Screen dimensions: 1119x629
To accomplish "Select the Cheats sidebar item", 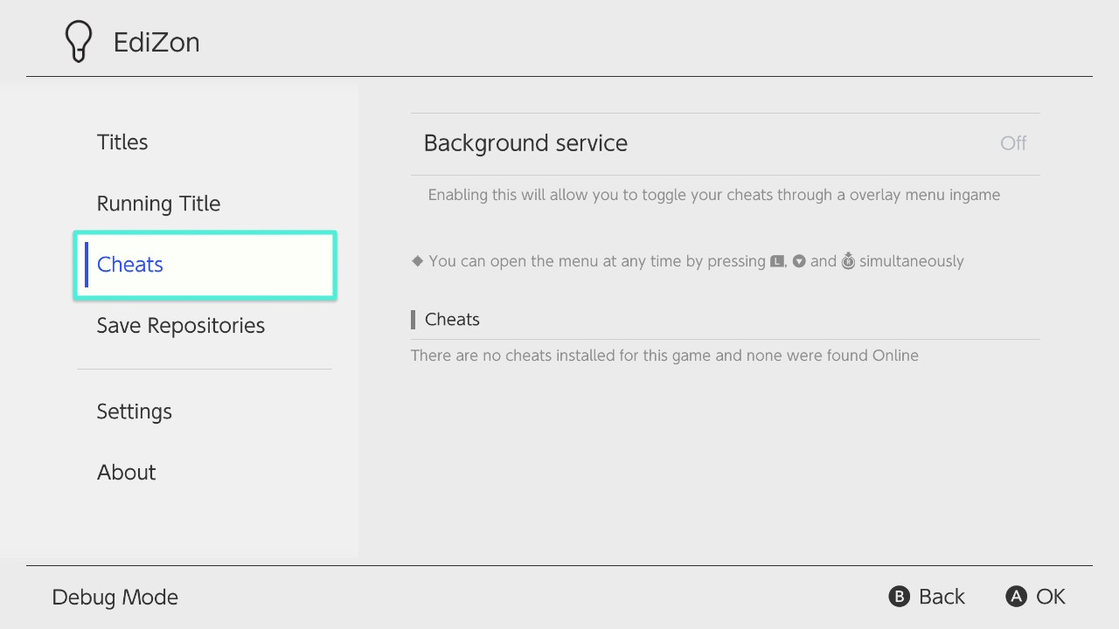I will [x=205, y=265].
